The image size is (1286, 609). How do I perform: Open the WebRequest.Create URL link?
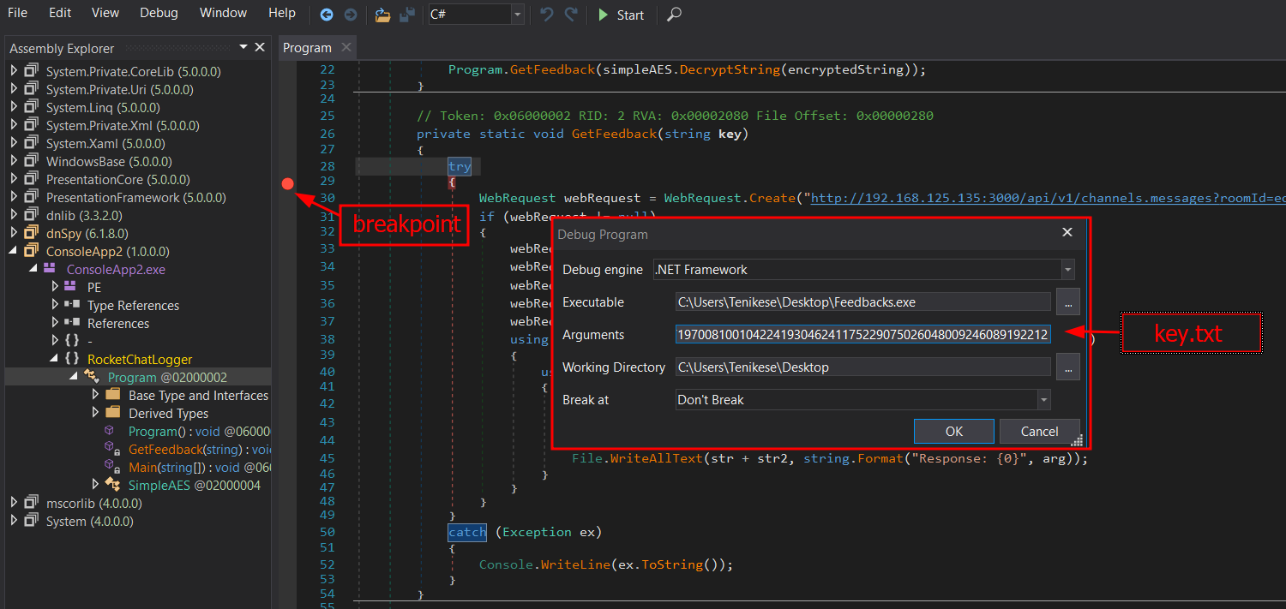[1048, 198]
